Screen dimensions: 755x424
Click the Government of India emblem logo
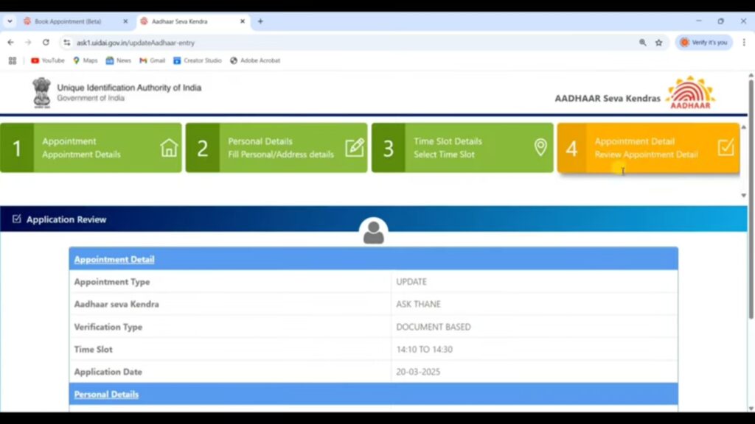click(x=41, y=92)
